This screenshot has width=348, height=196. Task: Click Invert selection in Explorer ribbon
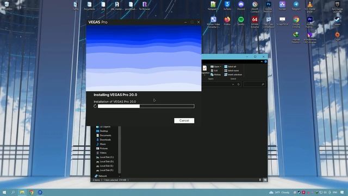[x=233, y=75]
